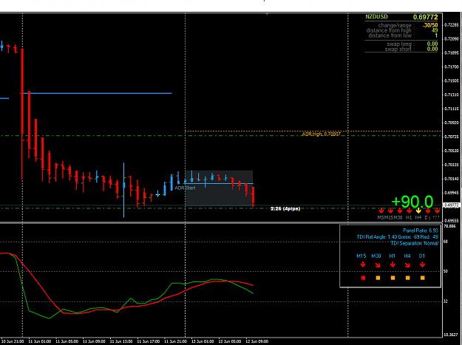Click the red trend arrow above D1 in price chart

(x=428, y=211)
